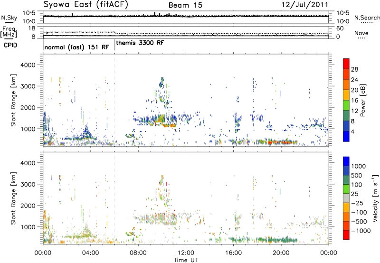
Task: Click the 'Power [dB]' colorbar title
Action: [x=362, y=100]
